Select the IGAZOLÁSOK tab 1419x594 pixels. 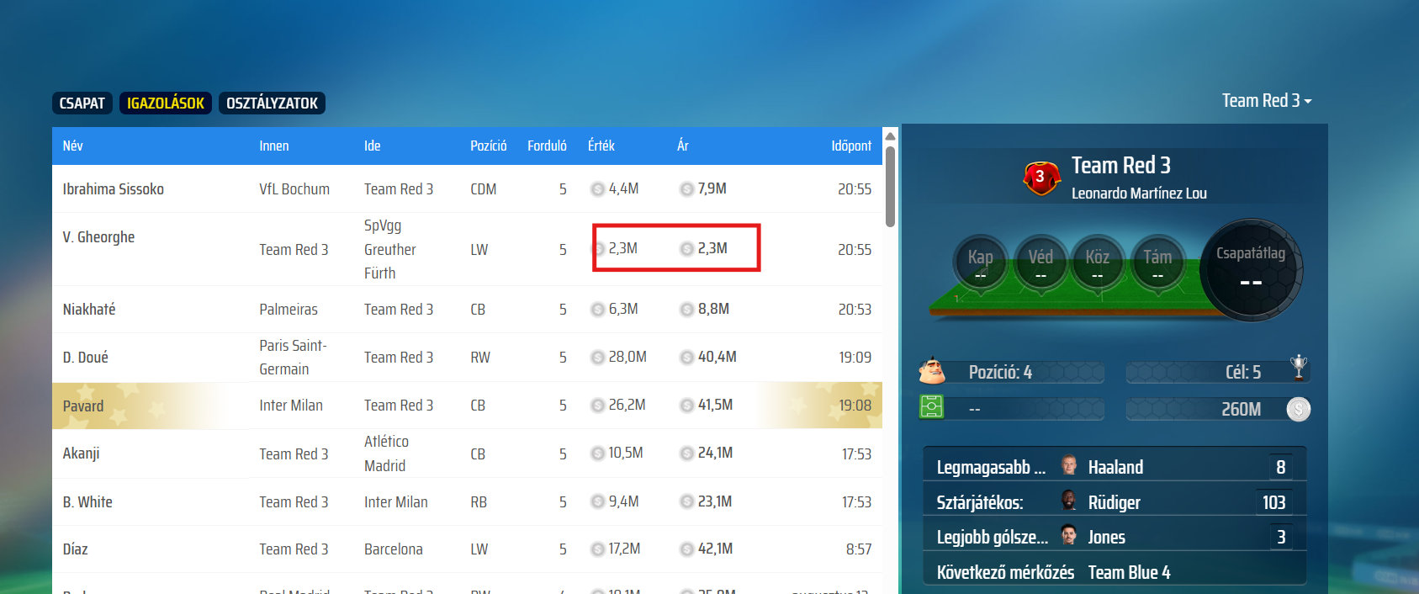(166, 103)
